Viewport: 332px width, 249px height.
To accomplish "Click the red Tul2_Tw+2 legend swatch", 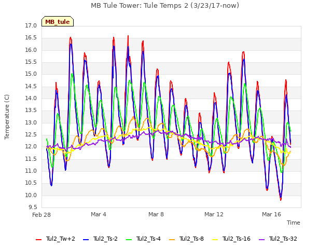I will 38,240.
